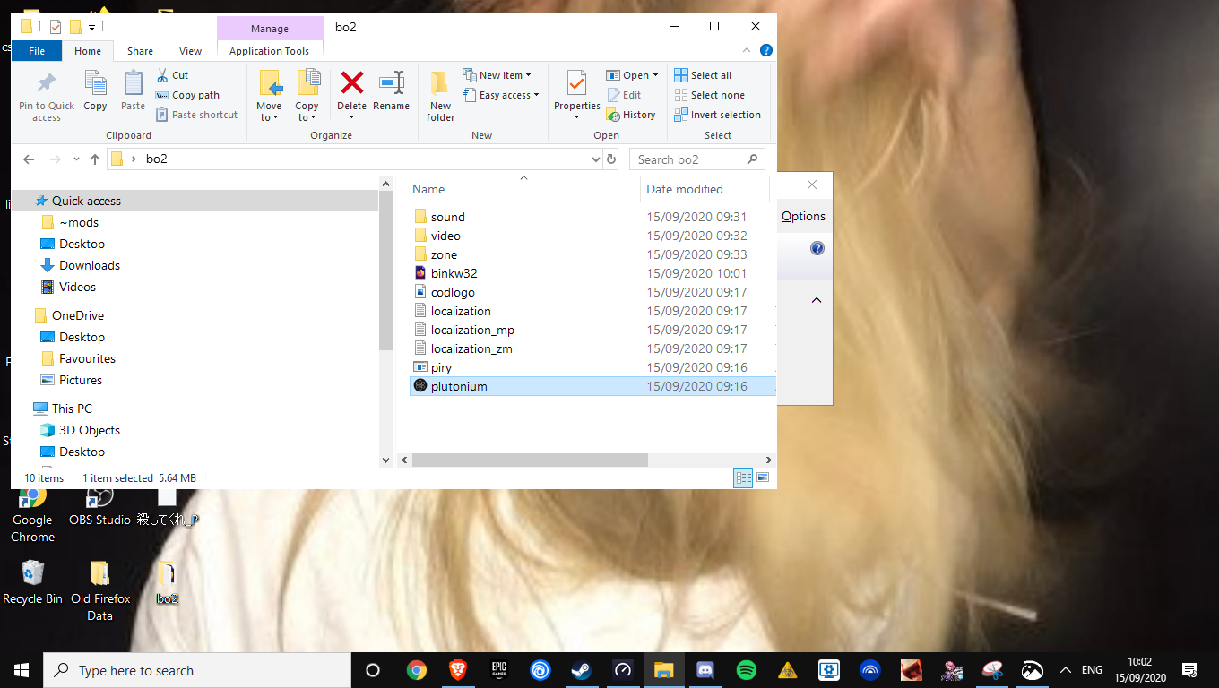Click the plutonium application icon
Viewport: 1219px width, 688px height.
point(420,386)
